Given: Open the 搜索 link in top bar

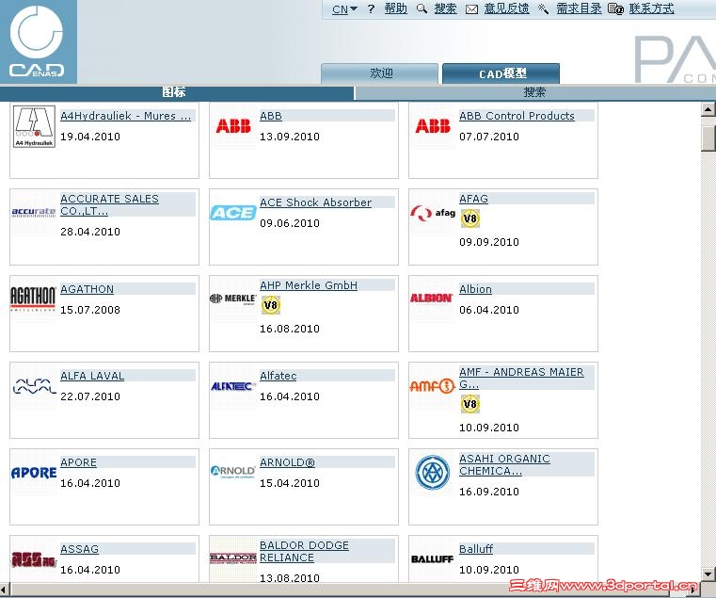Looking at the screenshot, I should [445, 8].
